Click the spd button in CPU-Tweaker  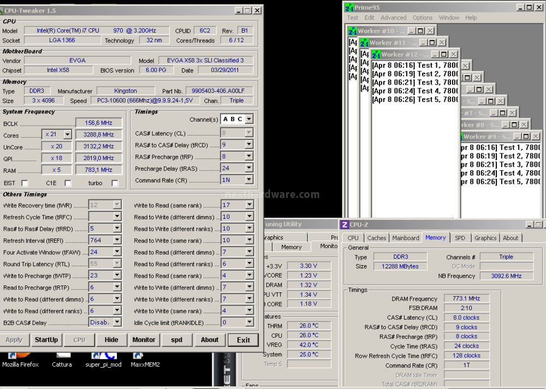click(176, 340)
